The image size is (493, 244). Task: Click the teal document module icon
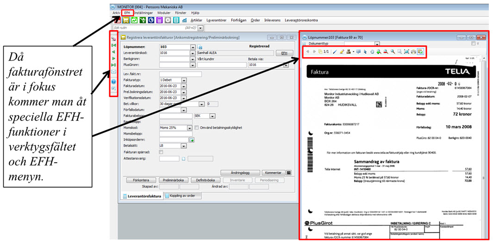tap(176, 20)
